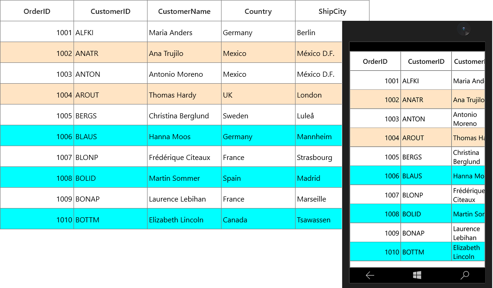Select order 1010 cell in desktop grid

[x=37, y=219]
